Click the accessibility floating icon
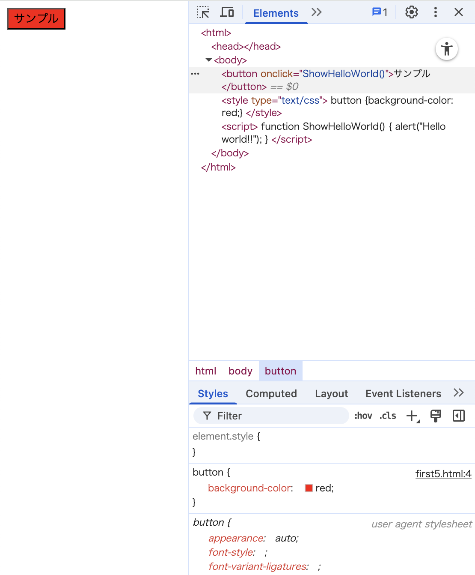Screen dimensions: 475x575 point(447,49)
